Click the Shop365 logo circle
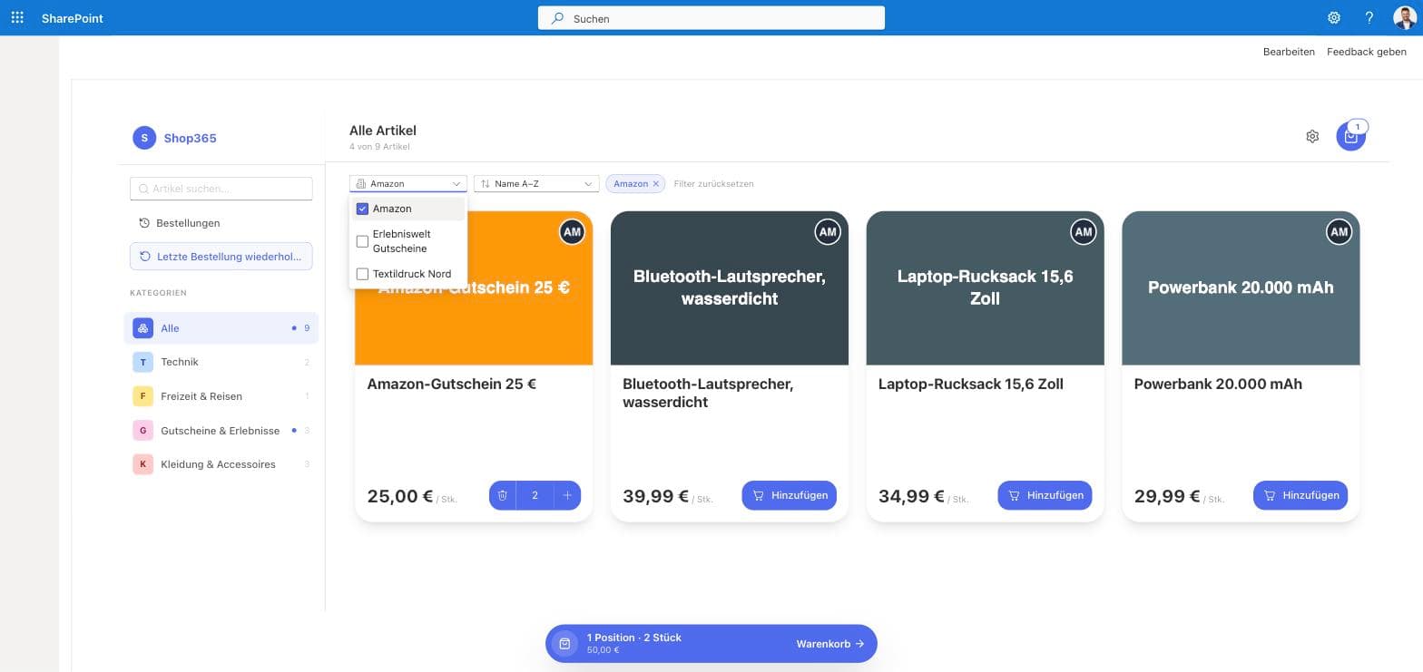 click(143, 138)
